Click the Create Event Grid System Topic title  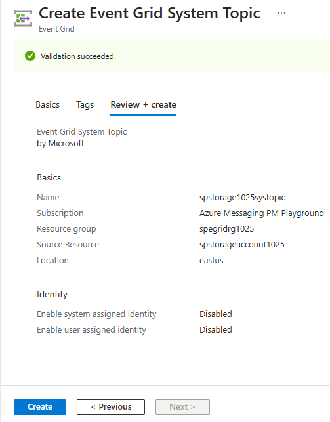tap(150, 13)
